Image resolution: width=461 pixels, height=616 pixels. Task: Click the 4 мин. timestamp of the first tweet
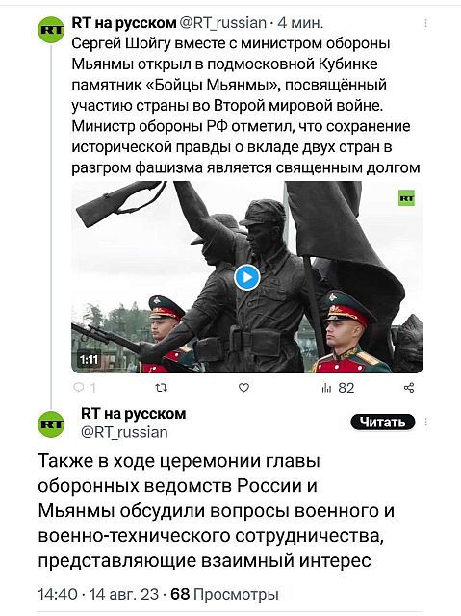300,23
